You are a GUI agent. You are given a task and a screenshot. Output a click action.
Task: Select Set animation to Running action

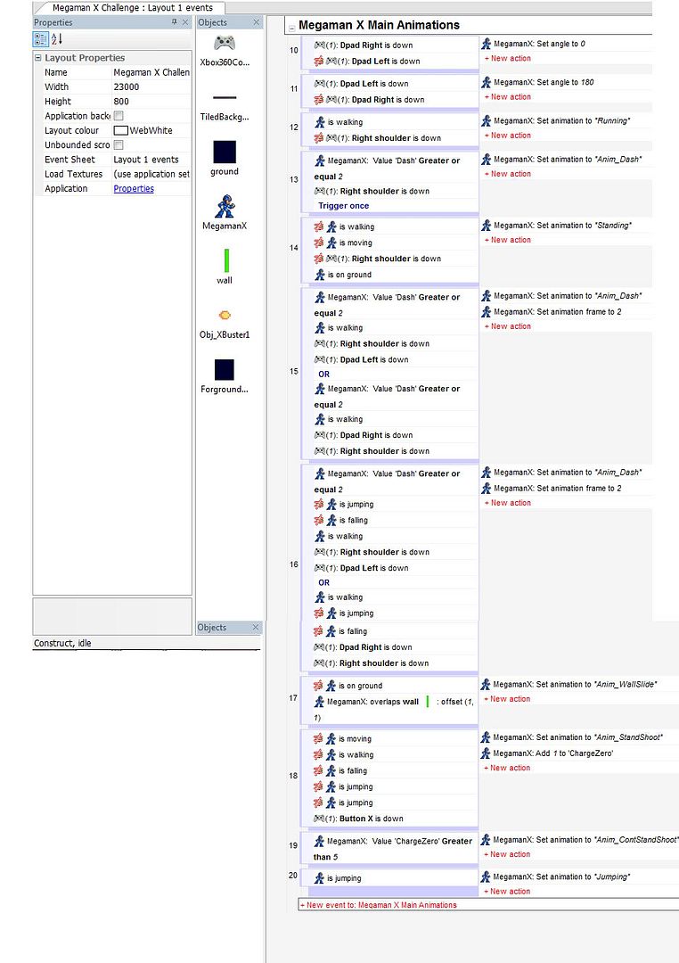coord(561,121)
